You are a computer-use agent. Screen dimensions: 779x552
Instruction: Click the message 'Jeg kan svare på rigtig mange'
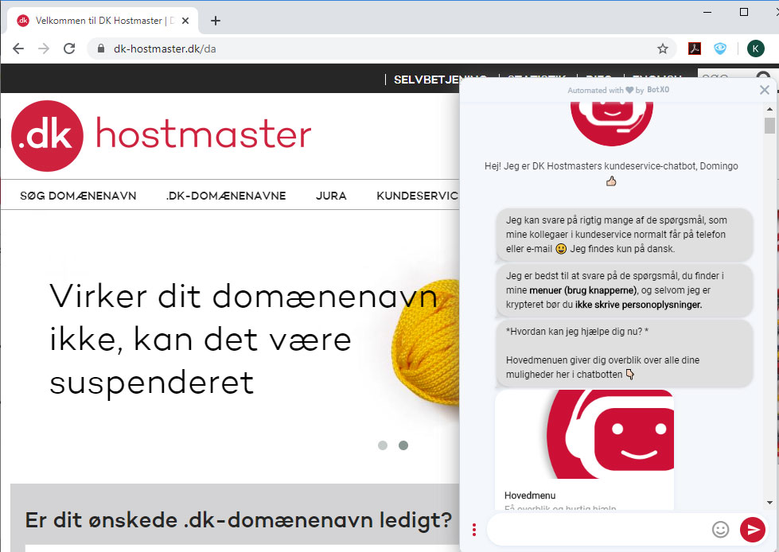625,235
